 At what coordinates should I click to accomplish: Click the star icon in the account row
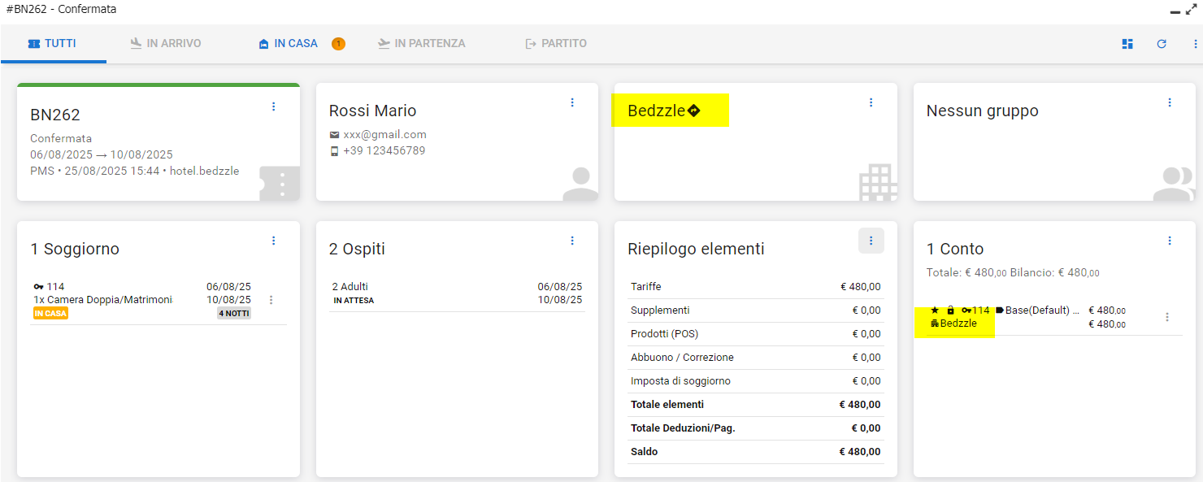[x=935, y=310]
